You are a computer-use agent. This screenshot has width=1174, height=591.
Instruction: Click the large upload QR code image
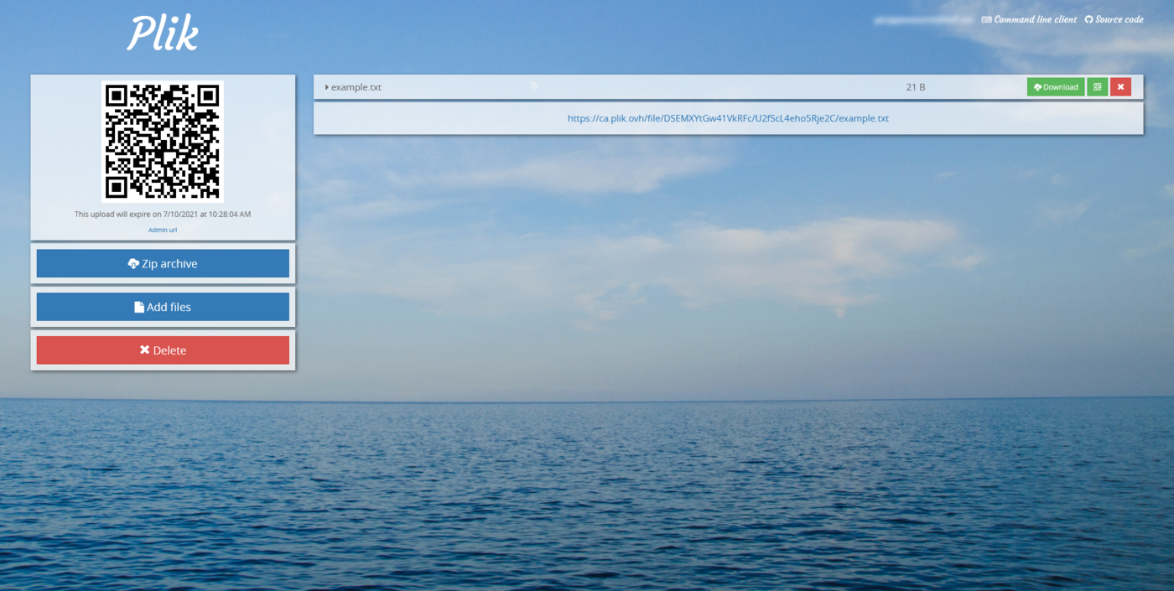click(x=163, y=142)
